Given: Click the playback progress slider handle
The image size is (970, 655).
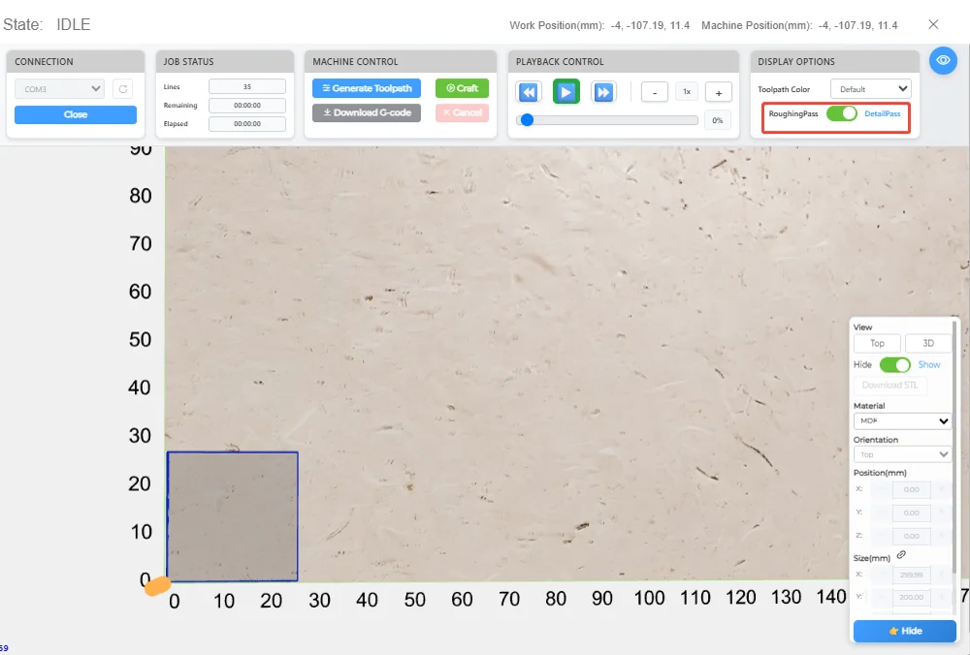Looking at the screenshot, I should (527, 120).
